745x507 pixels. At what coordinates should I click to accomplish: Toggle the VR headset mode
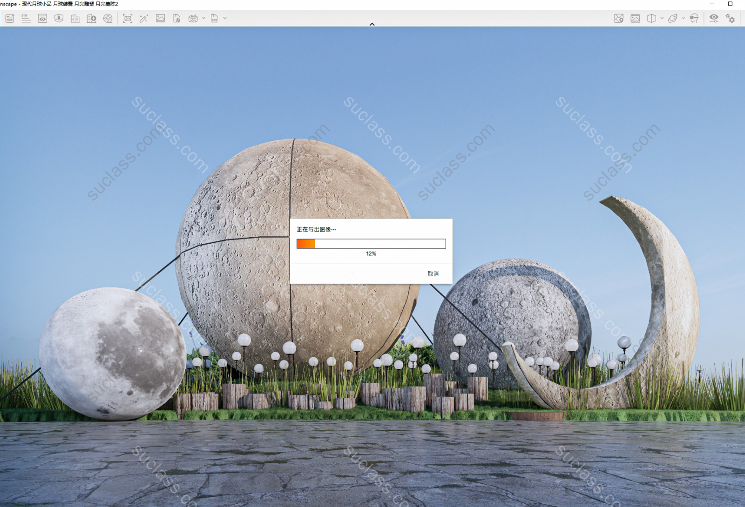[694, 19]
